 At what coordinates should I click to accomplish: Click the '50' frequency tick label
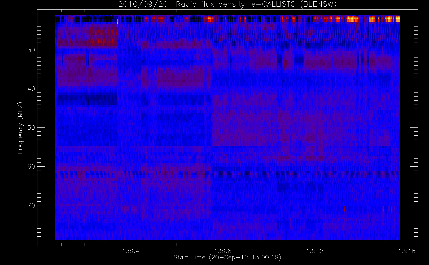[31, 128]
